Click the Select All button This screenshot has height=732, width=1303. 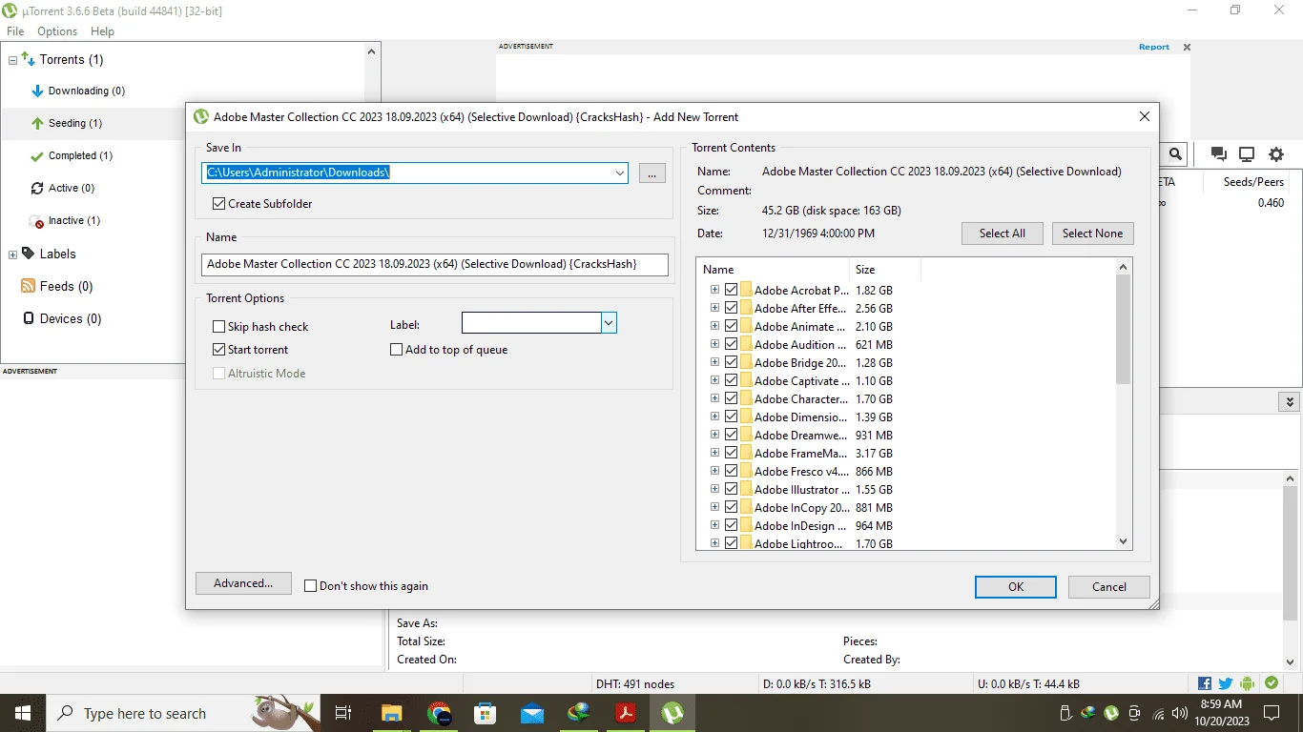(1003, 234)
